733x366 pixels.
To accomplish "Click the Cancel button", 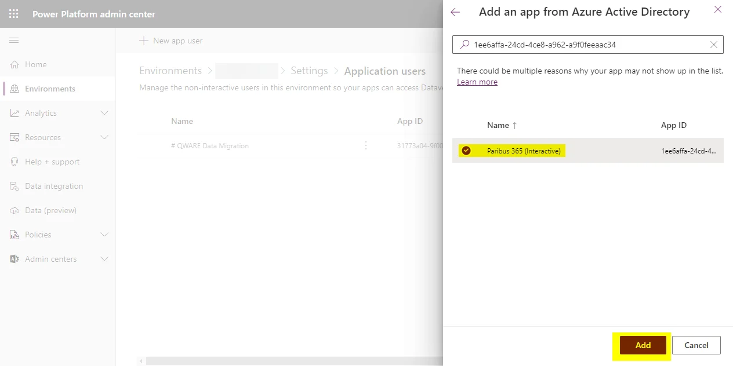I will coord(696,345).
